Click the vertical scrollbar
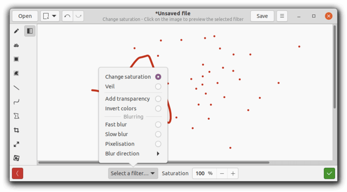 pyautogui.click(x=335, y=67)
